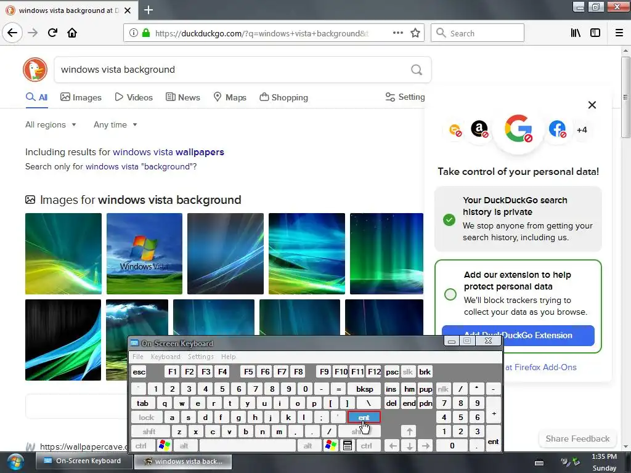631x473 pixels.
Task: Click the Amazon blocked tracker icon
Action: (479, 129)
